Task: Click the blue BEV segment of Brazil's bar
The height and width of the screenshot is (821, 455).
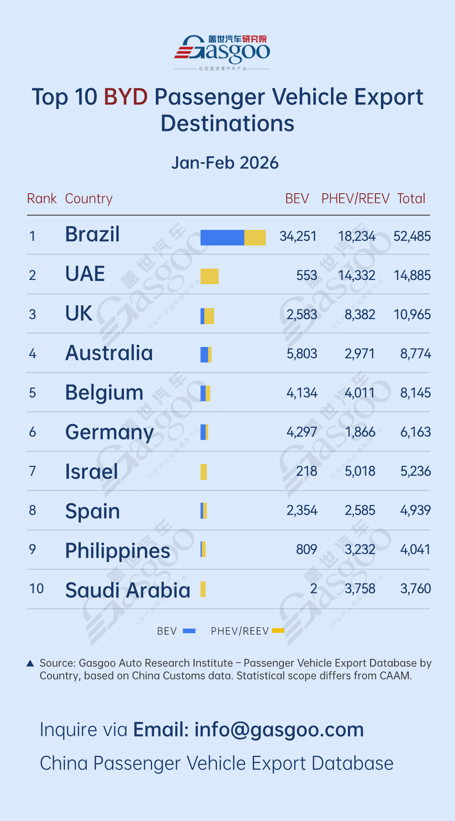Action: pyautogui.click(x=222, y=237)
